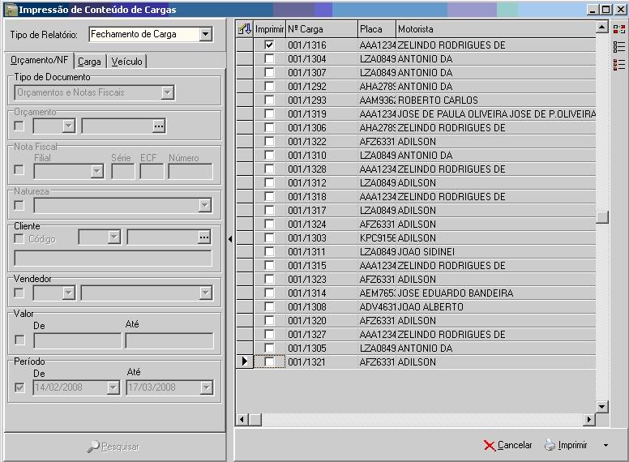
Task: Uncheck Imprimir for carga 001/1316
Action: [x=269, y=45]
